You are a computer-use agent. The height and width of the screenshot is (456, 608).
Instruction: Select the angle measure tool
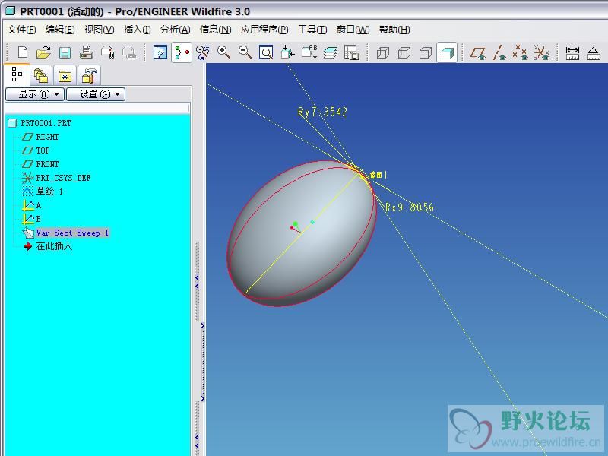tap(594, 52)
